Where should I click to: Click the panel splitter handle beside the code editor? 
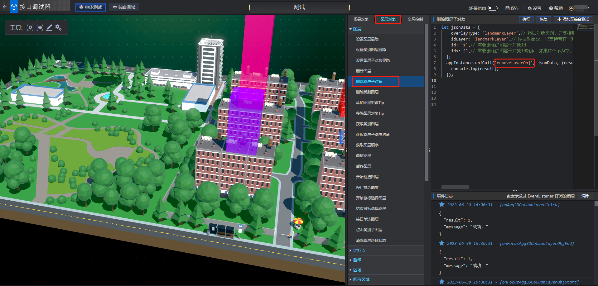click(430, 150)
